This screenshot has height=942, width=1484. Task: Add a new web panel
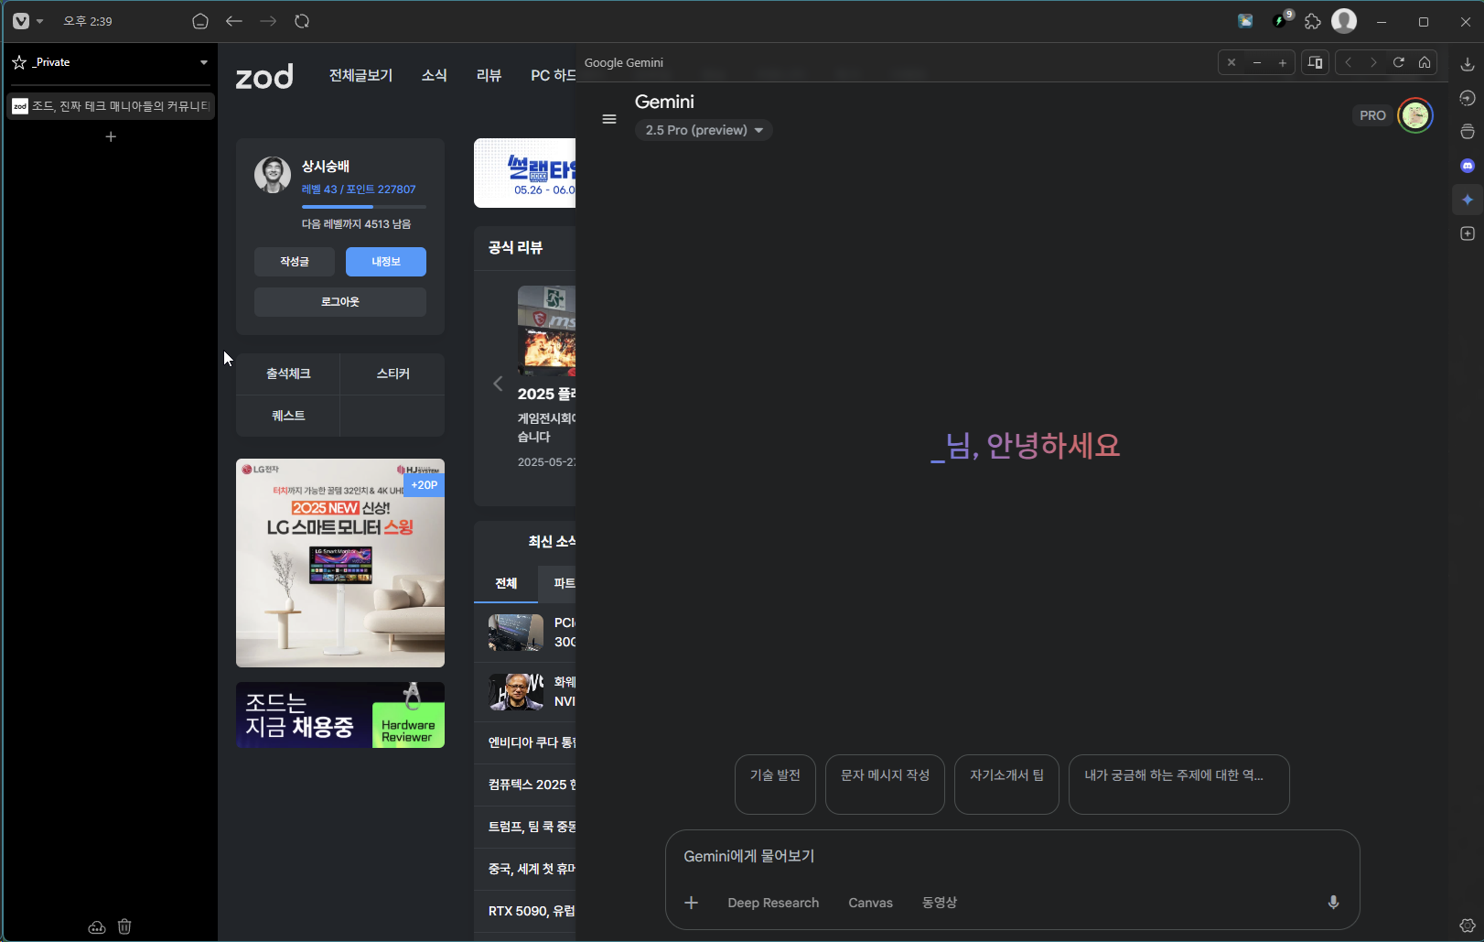(x=1468, y=233)
